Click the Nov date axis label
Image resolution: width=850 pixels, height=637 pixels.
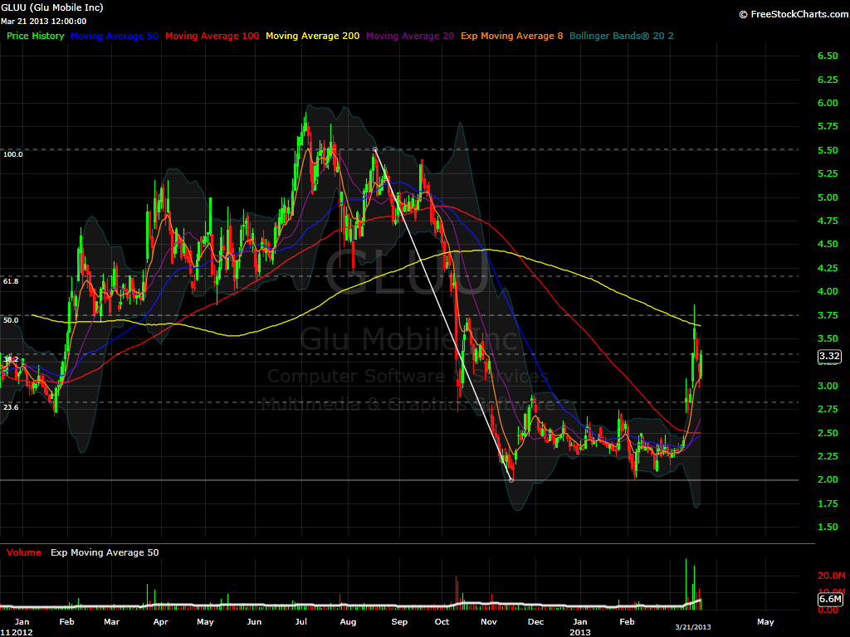click(x=489, y=622)
